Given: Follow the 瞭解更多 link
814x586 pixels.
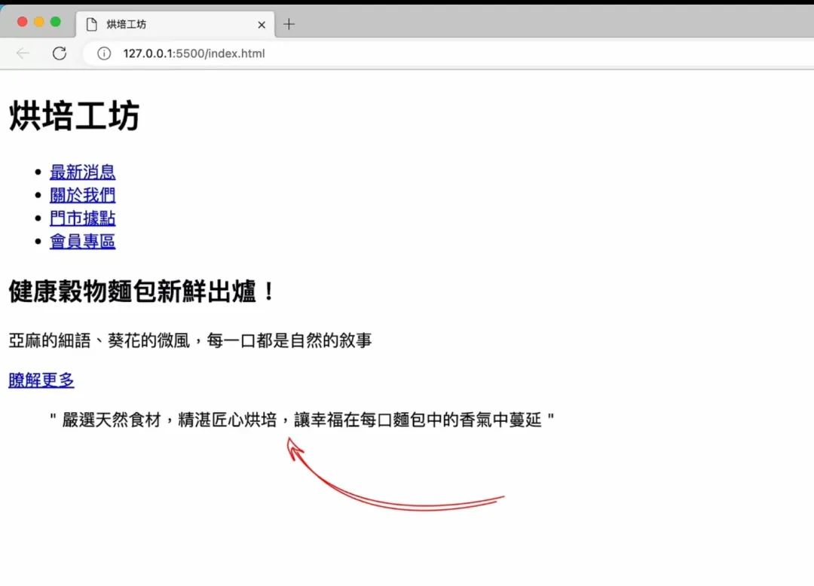Looking at the screenshot, I should 41,380.
